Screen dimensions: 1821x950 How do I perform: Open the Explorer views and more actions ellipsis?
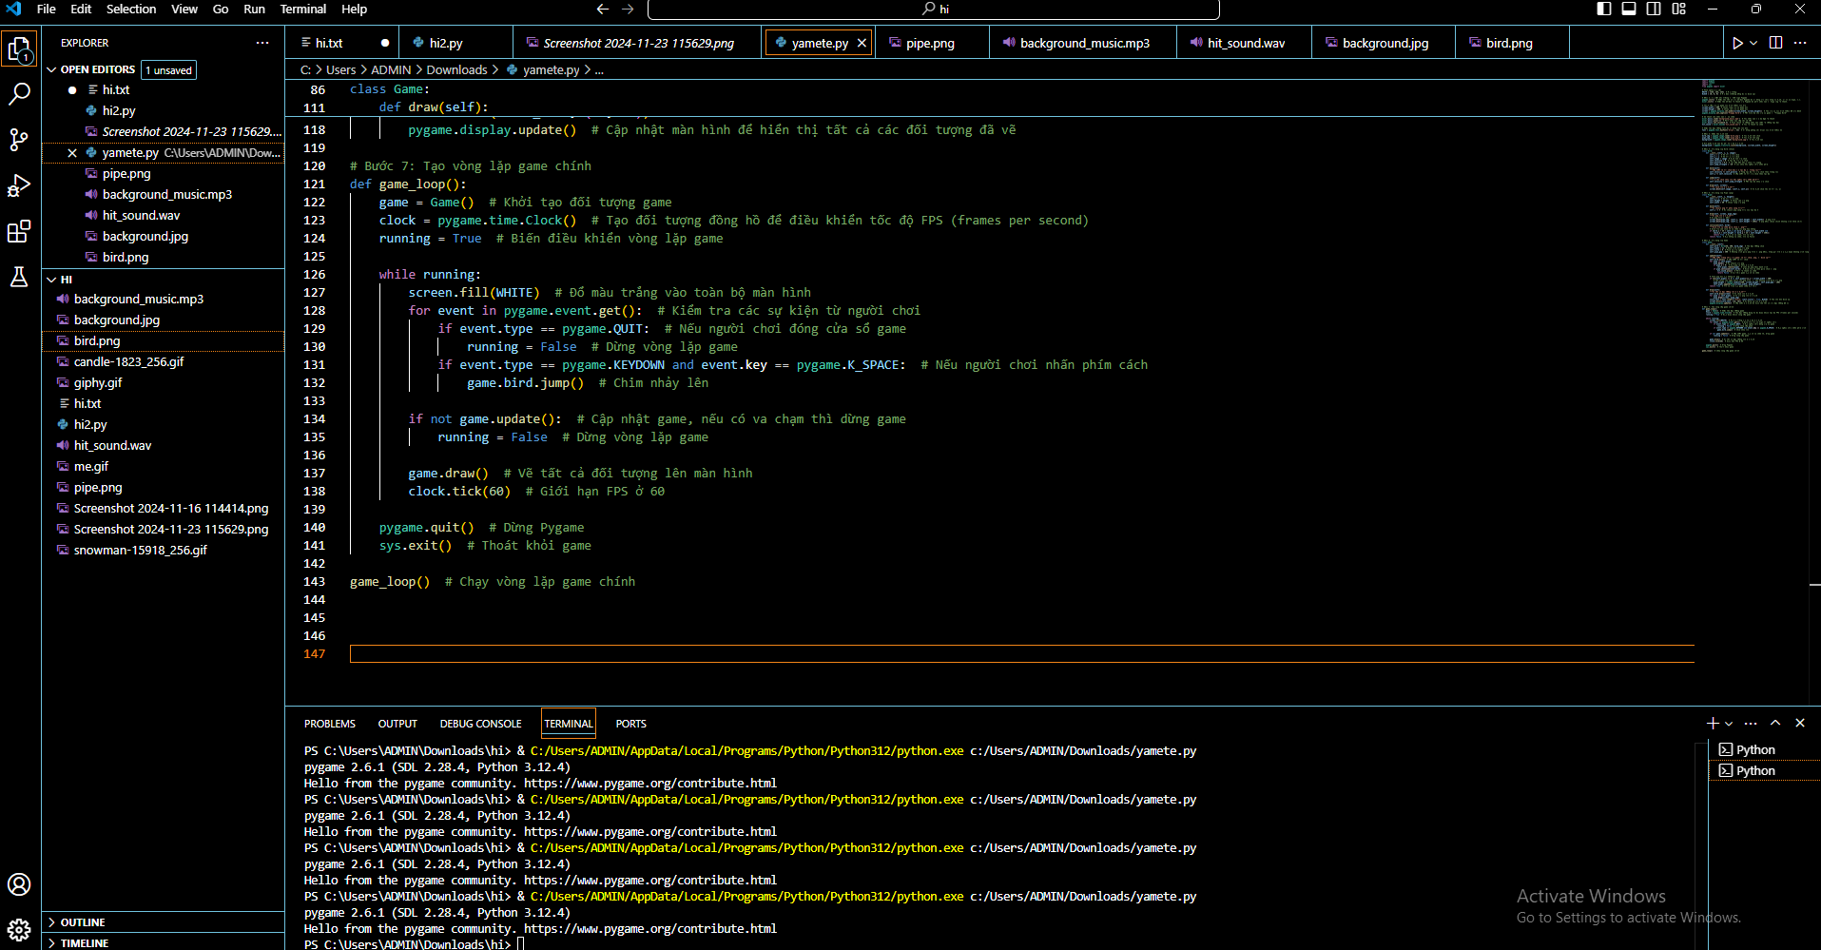[x=262, y=43]
